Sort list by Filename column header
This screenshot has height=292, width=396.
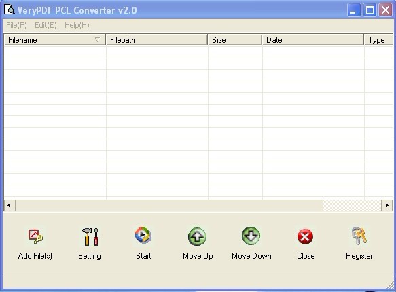tap(55, 40)
